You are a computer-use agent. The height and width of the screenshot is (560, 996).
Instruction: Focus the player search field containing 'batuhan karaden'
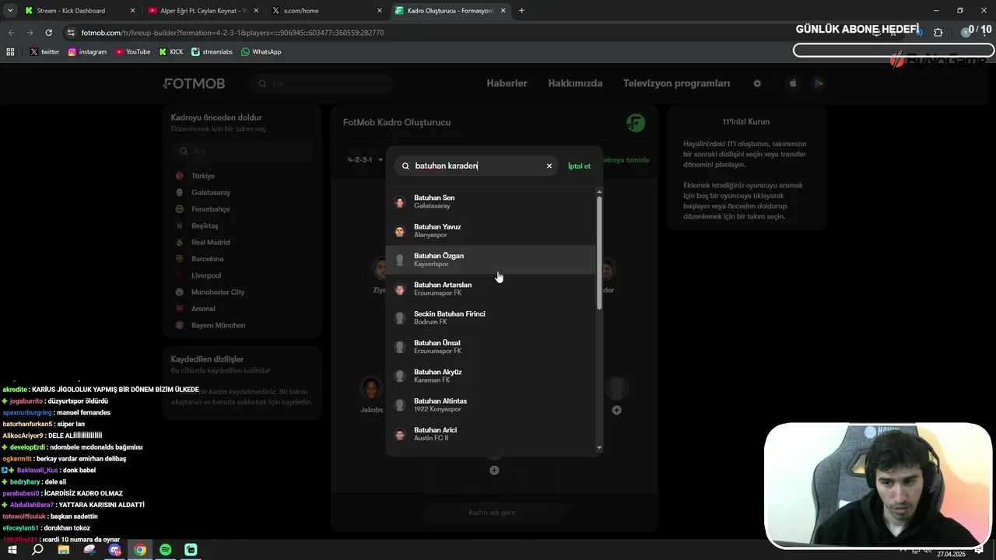coord(476,166)
